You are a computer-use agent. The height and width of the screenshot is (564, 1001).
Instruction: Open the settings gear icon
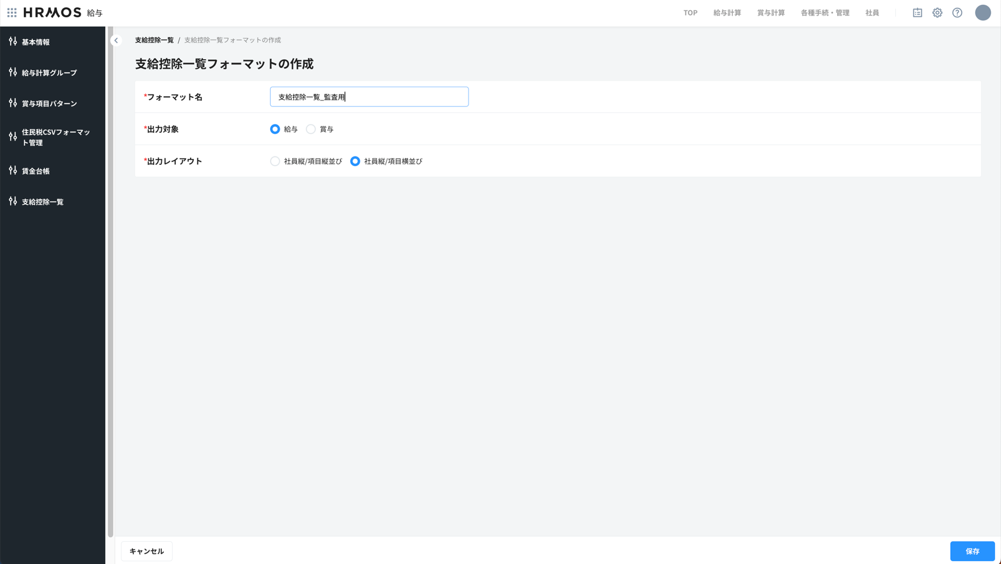937,13
